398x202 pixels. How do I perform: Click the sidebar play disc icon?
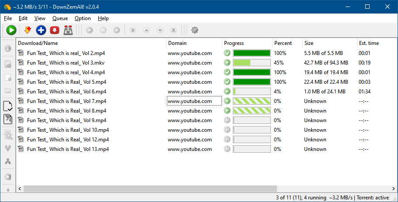tap(8, 177)
